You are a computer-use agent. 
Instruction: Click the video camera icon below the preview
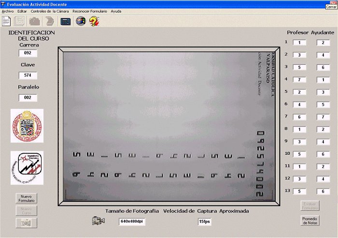click(98, 221)
